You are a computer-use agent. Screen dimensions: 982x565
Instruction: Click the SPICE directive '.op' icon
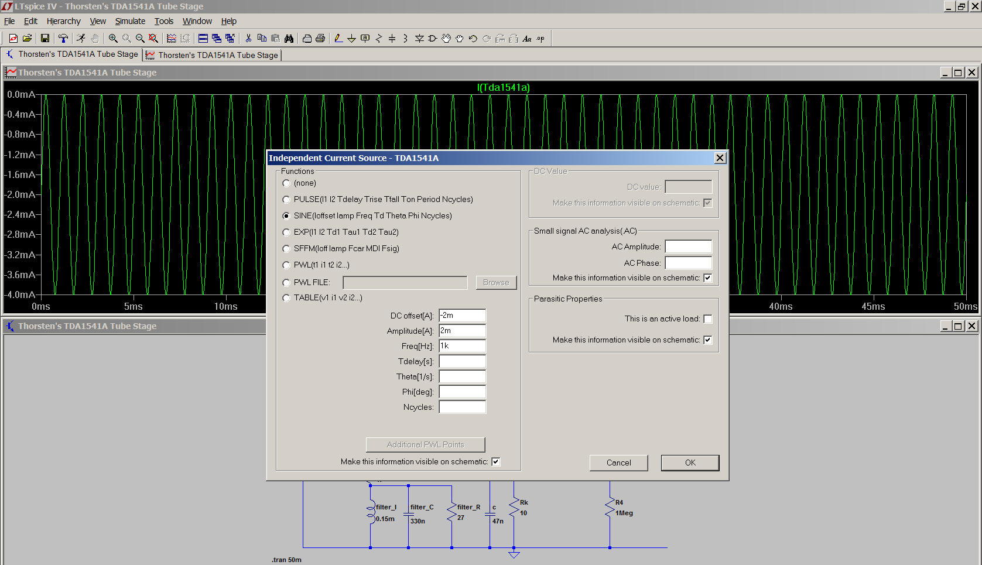540,39
